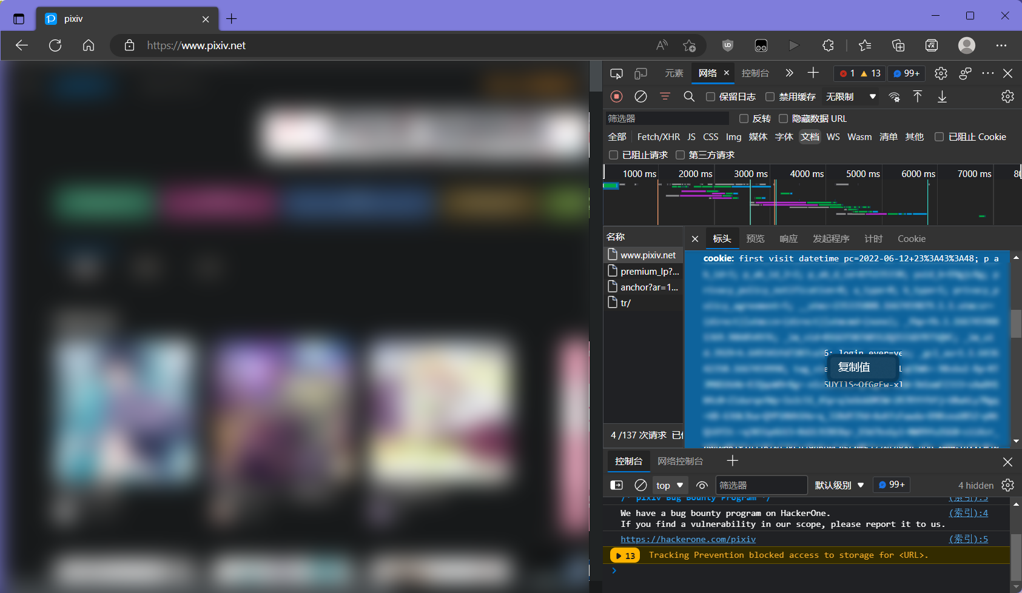Open the 发起程序 tab
The image size is (1022, 593).
(x=831, y=239)
